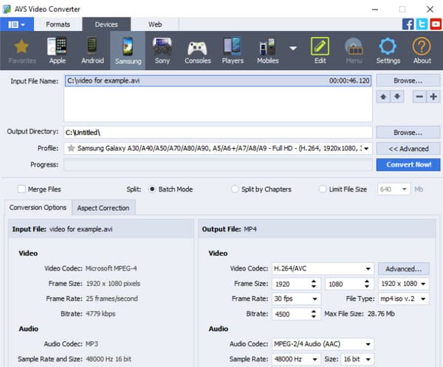Open the Players device category
Viewport: 443px width, 367px height.
point(233,50)
